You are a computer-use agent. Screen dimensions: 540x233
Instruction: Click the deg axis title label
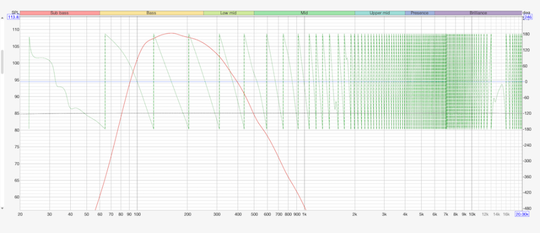[526, 13]
